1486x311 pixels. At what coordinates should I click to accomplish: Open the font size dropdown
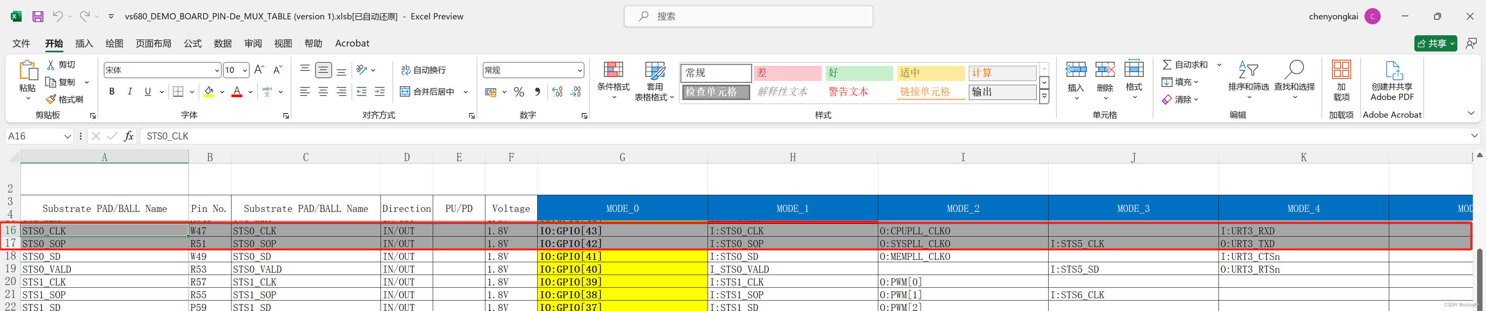pos(245,70)
